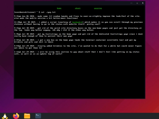Click the 2:47am Jul 30 2025 entry
Viewport: 159px width, 119px height.
(75, 41)
